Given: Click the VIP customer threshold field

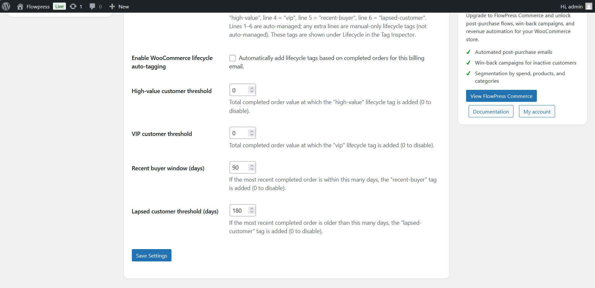Looking at the screenshot, I should [x=243, y=133].
